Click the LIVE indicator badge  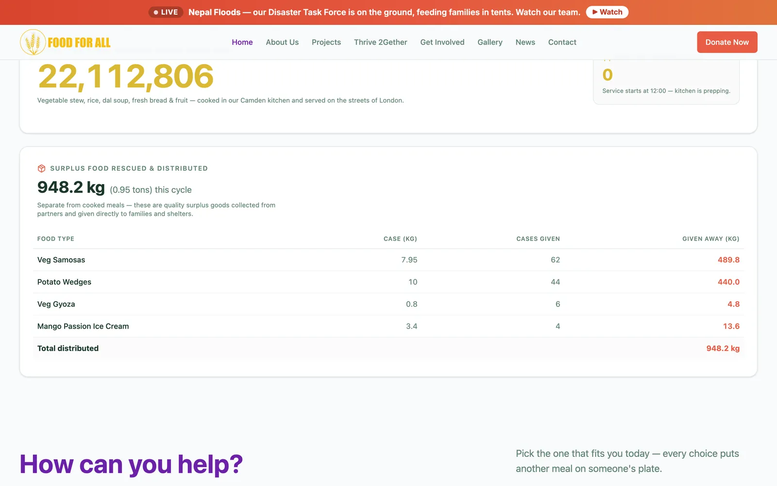point(166,12)
